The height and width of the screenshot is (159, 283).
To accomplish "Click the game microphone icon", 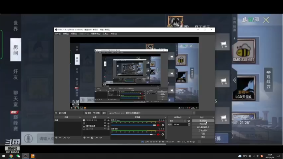I will pyautogui.click(x=28, y=139).
